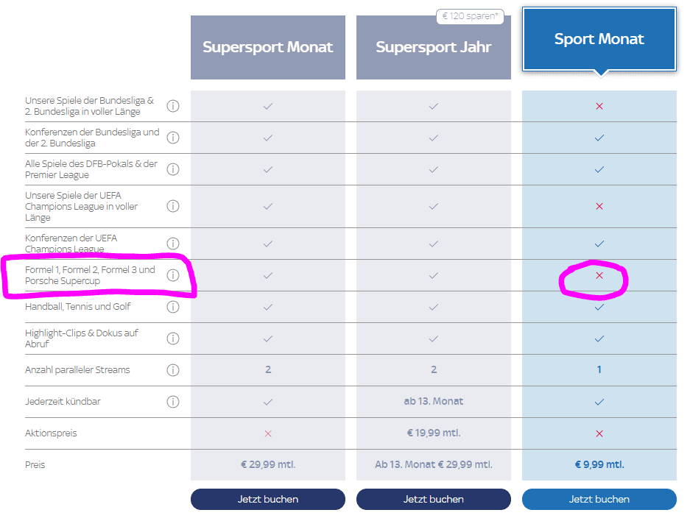This screenshot has height=521, width=690.
Task: Click the € 9,99 mtl. price
Action: pyautogui.click(x=599, y=464)
